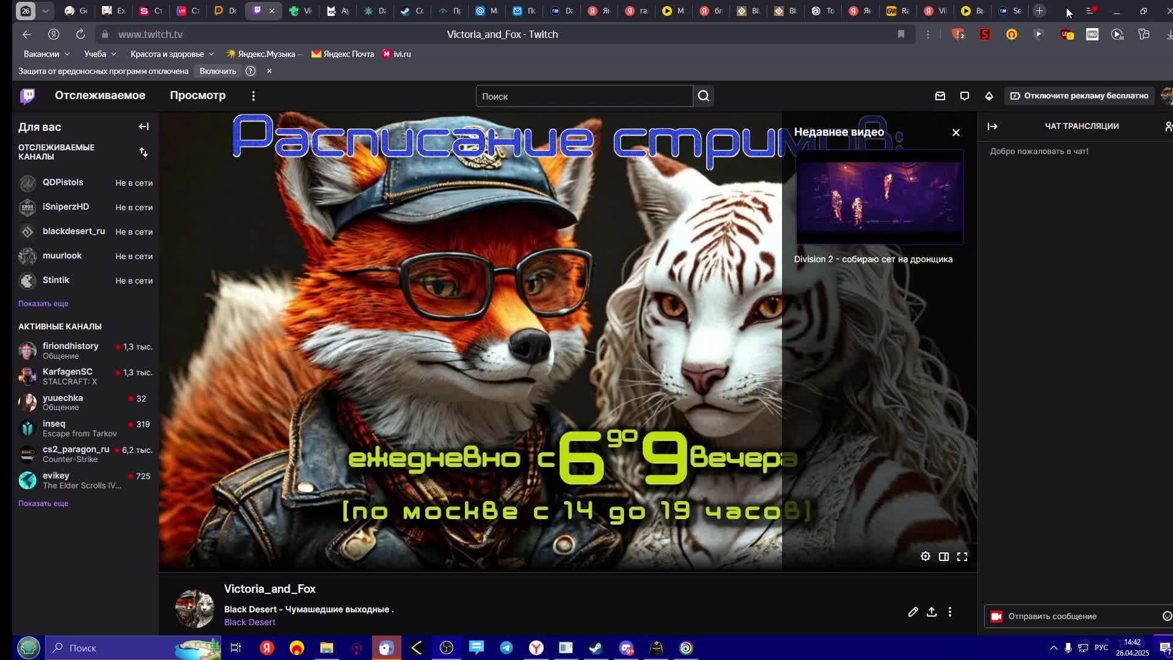Viewport: 1173px width, 660px height.
Task: Click 'Включить' malware protection button
Action: click(x=217, y=71)
